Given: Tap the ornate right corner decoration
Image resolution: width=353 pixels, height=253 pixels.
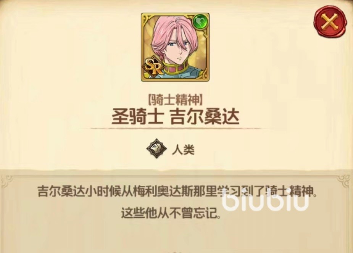Looking at the screenshot, I should pos(344,181).
